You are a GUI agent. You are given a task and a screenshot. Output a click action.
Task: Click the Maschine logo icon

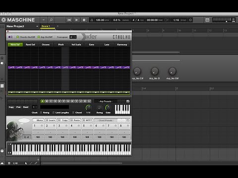3,20
